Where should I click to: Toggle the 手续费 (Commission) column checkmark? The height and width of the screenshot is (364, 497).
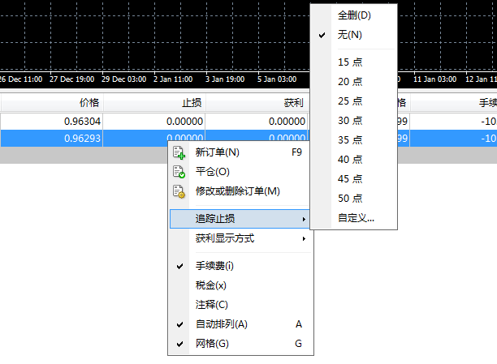tap(179, 266)
